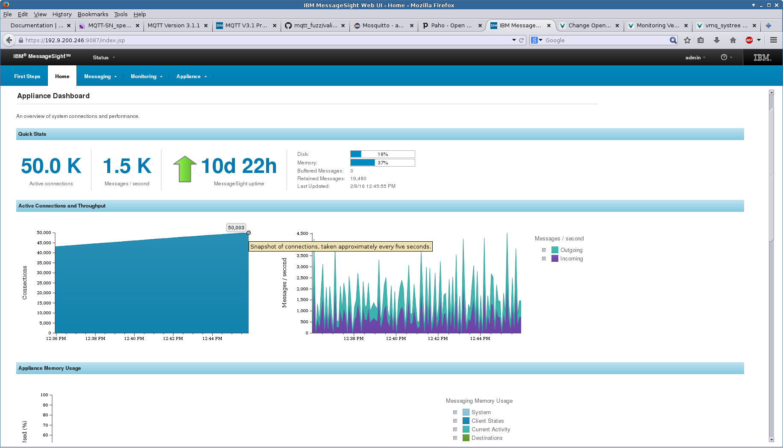Open the Mosquitto browser tab
The width and height of the screenshot is (783, 448).
pyautogui.click(x=379, y=25)
